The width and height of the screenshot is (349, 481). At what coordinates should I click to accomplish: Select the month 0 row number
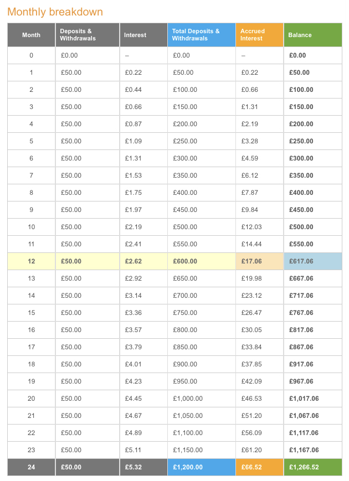coord(32,55)
